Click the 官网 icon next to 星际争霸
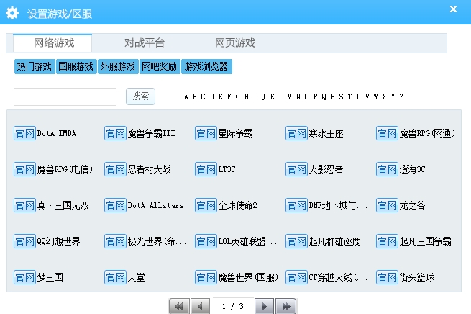471x314 pixels. [x=206, y=133]
